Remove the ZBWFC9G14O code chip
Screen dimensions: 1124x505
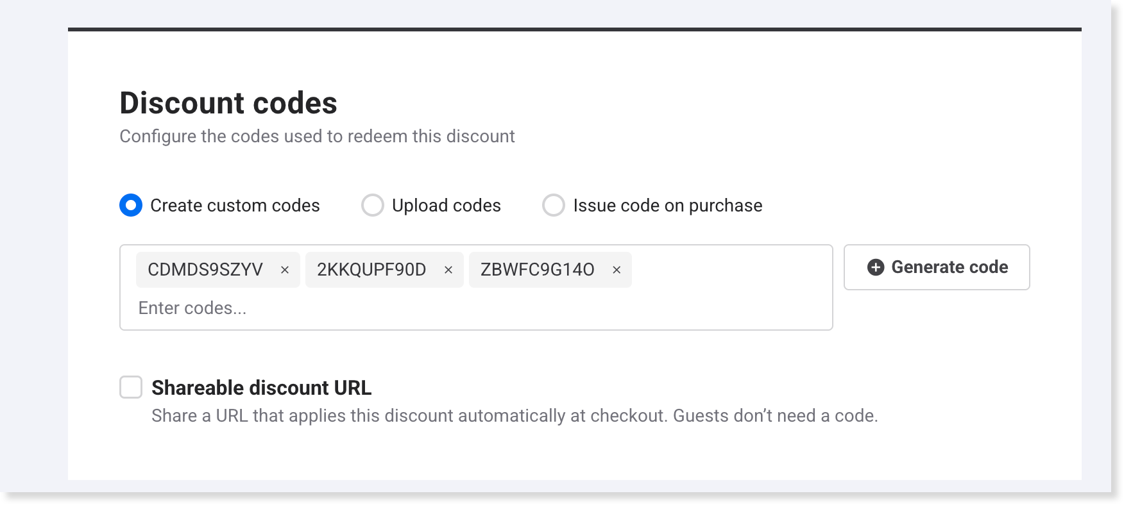tap(617, 270)
